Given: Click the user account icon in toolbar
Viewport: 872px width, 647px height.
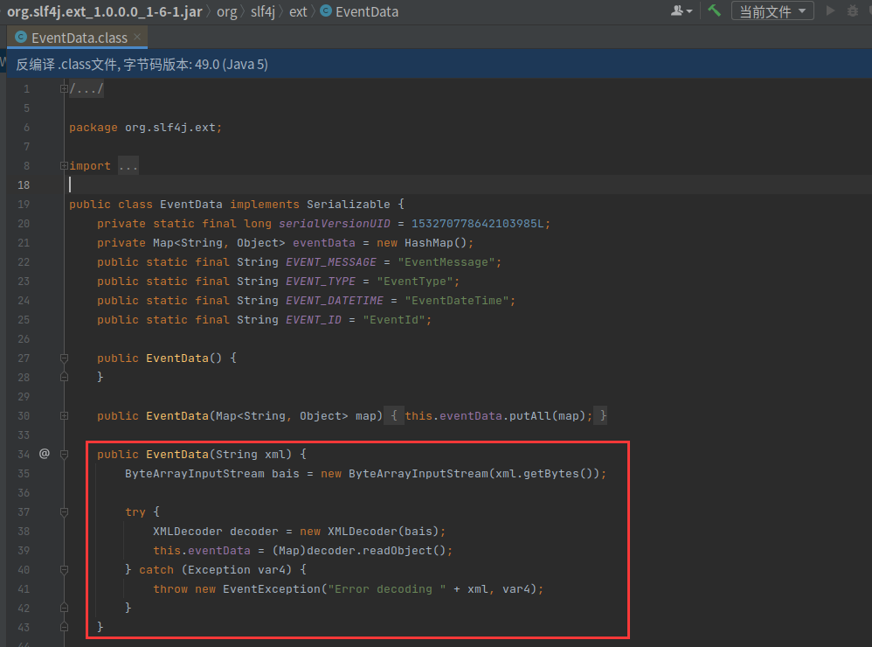Looking at the screenshot, I should click(x=682, y=10).
